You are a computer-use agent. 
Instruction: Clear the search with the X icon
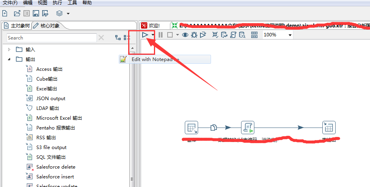(101, 38)
